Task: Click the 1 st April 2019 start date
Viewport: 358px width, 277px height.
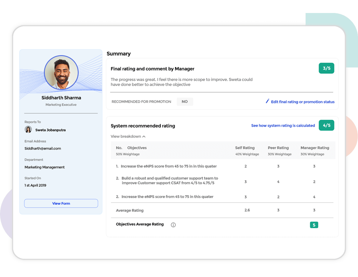Action: (35, 185)
